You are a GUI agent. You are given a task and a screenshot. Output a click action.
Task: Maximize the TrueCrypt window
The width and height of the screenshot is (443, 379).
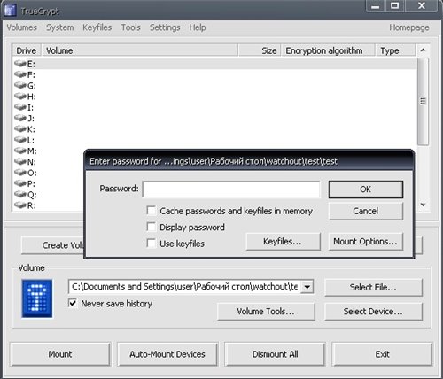point(395,6)
